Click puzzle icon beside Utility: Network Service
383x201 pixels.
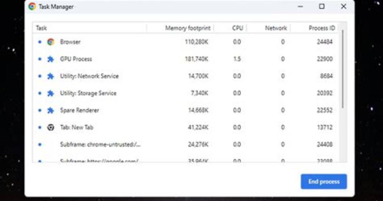click(51, 76)
